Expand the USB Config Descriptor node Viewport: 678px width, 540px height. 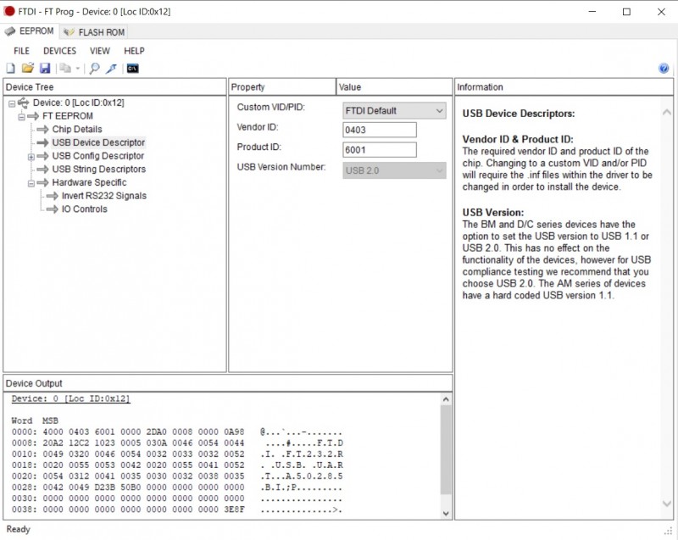coord(31,157)
